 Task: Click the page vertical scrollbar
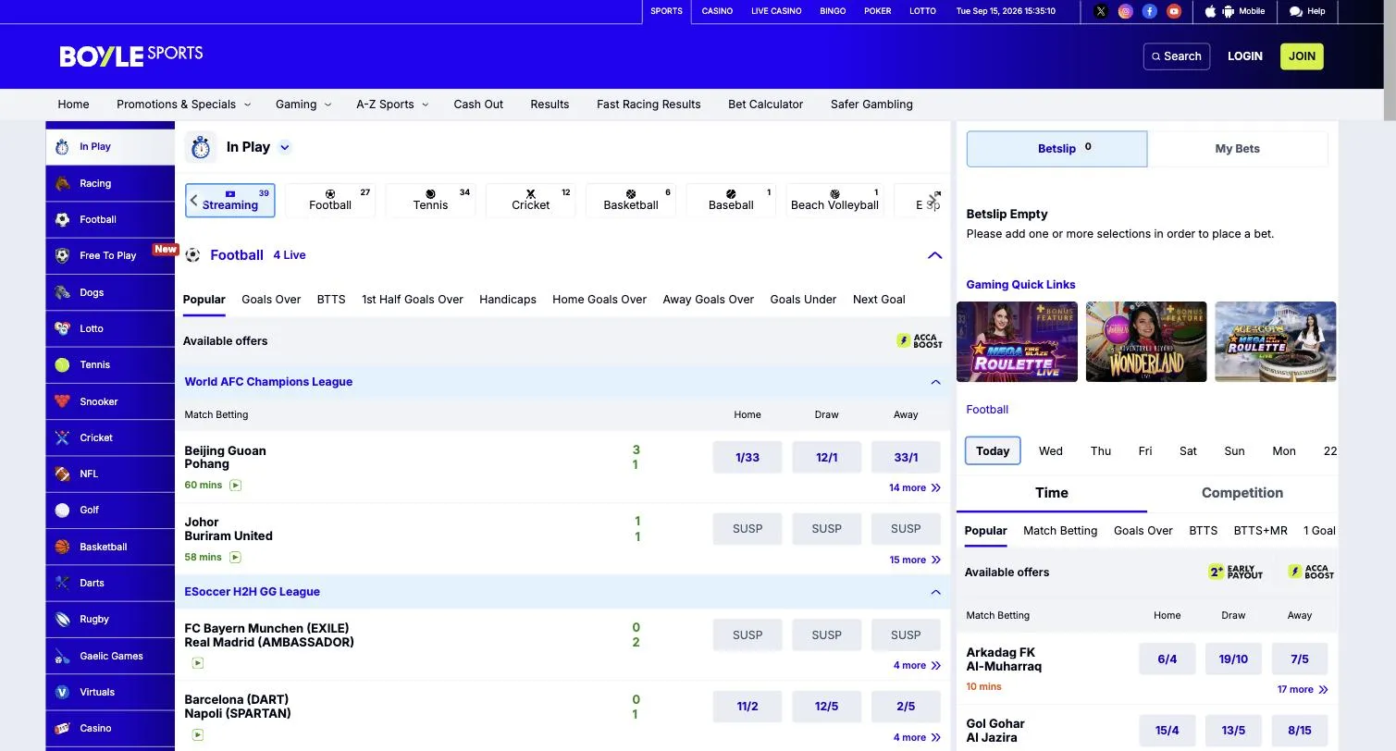(x=1389, y=60)
